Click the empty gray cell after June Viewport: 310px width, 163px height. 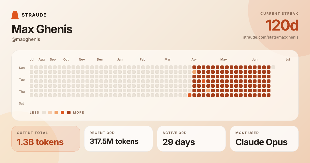273,67
